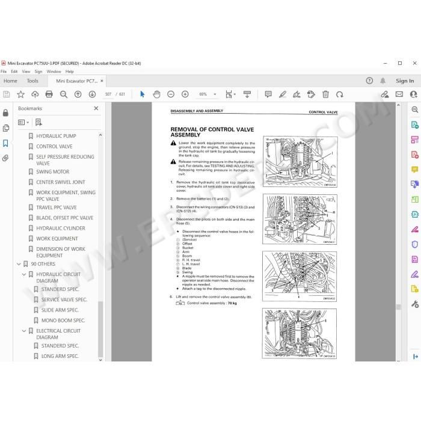The image size is (421, 421).
Task: Switch to the Home tab
Action: (10, 81)
